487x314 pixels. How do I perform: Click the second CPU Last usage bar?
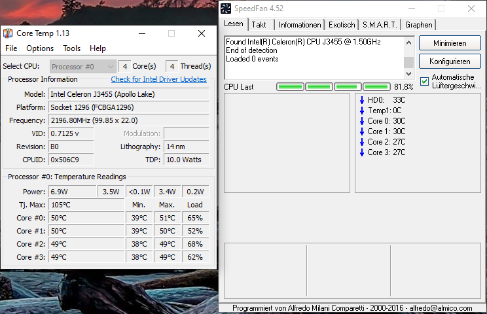(319, 87)
